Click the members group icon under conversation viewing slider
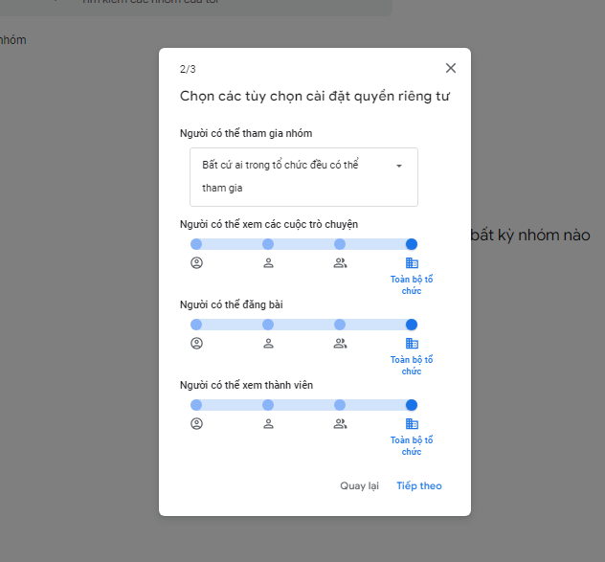The image size is (605, 562). click(340, 262)
